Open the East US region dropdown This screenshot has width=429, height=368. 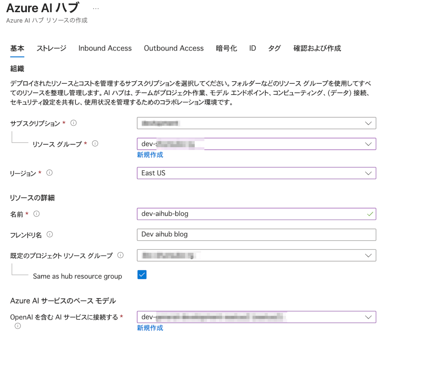point(256,173)
